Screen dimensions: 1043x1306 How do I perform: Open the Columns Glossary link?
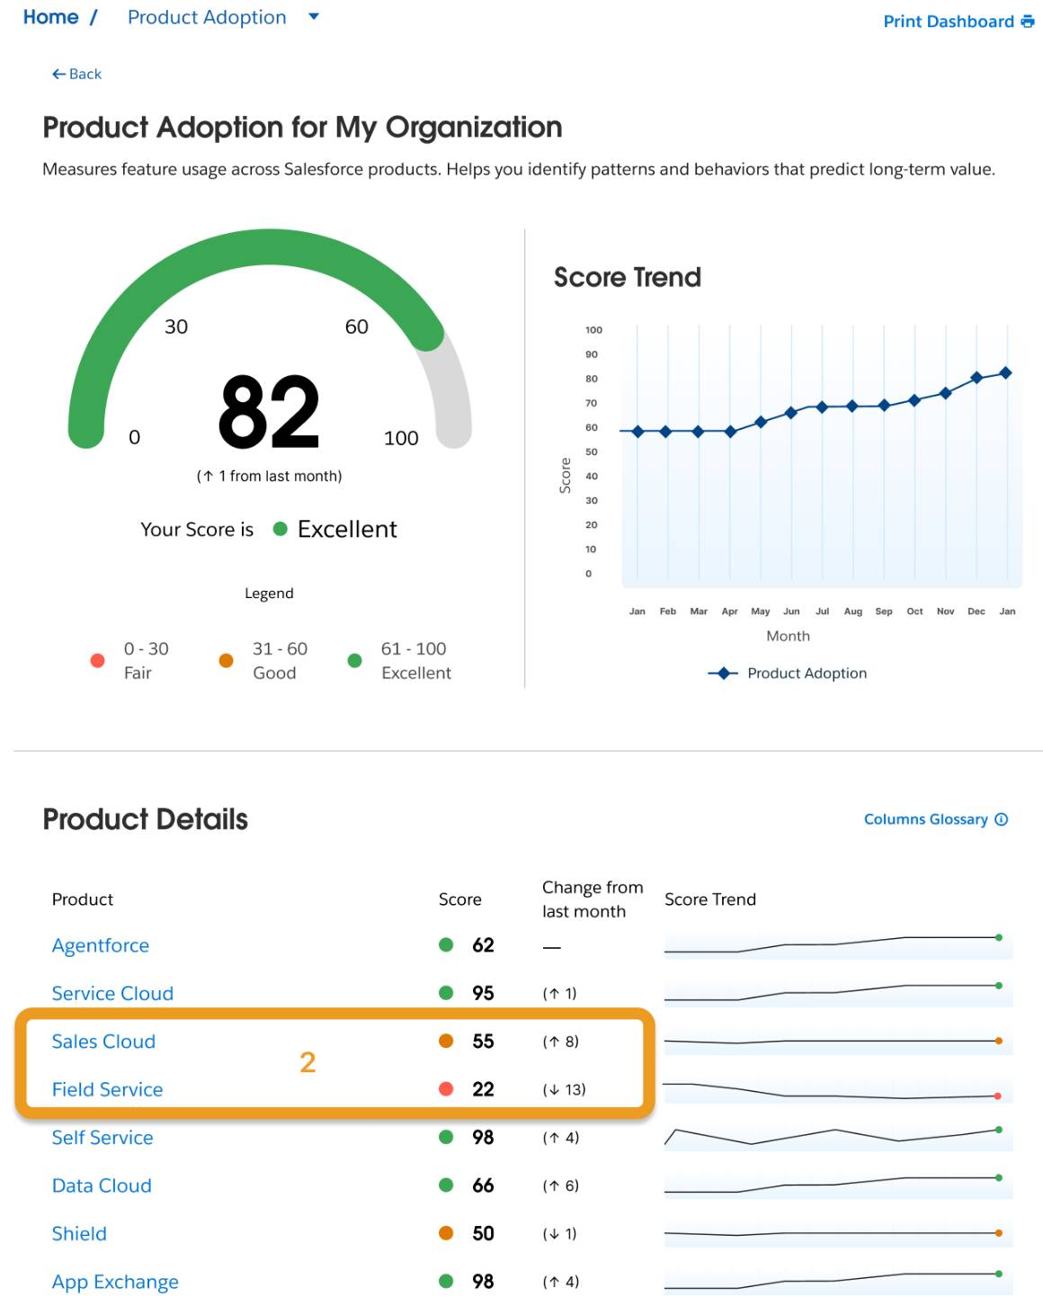tap(926, 819)
